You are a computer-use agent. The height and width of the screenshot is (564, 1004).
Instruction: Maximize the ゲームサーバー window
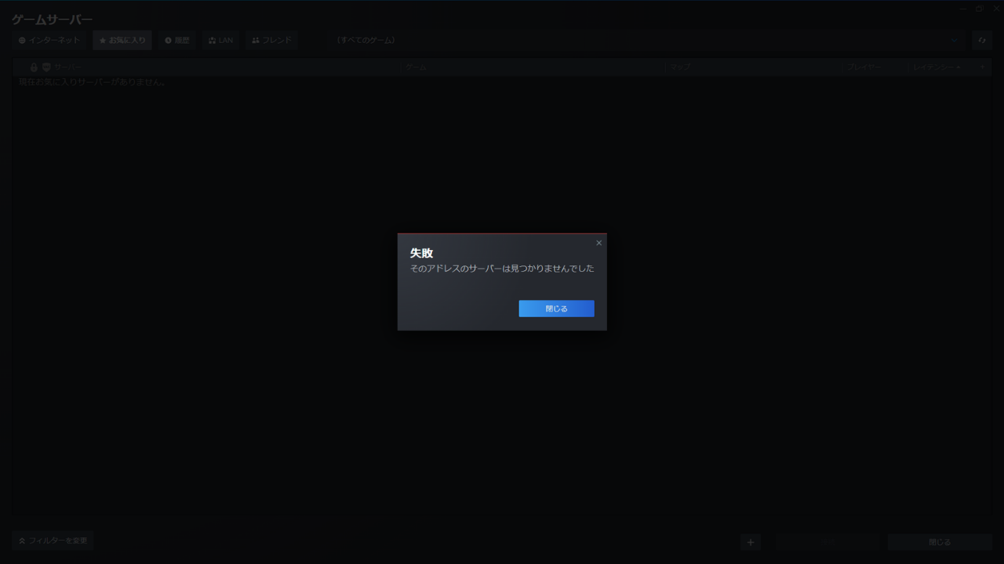pyautogui.click(x=979, y=9)
